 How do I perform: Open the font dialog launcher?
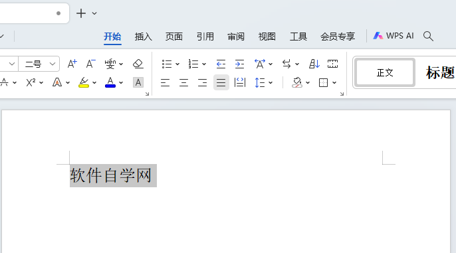click(147, 94)
